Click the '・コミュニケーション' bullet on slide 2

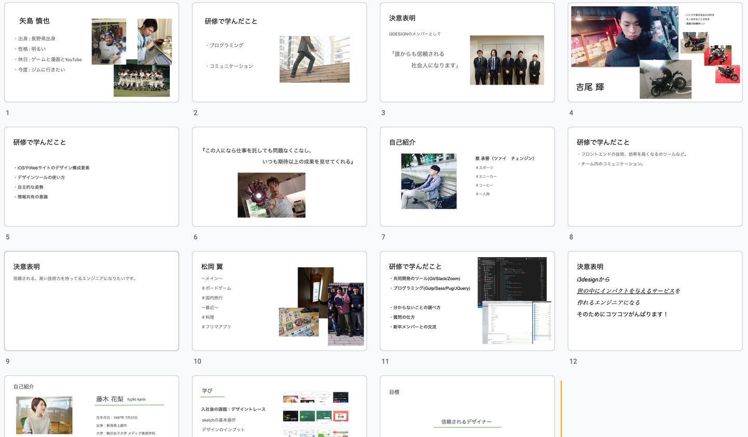click(x=229, y=66)
